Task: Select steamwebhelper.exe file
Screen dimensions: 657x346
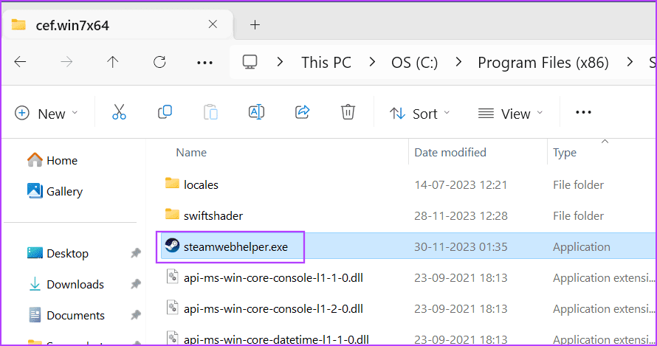Action: (235, 247)
